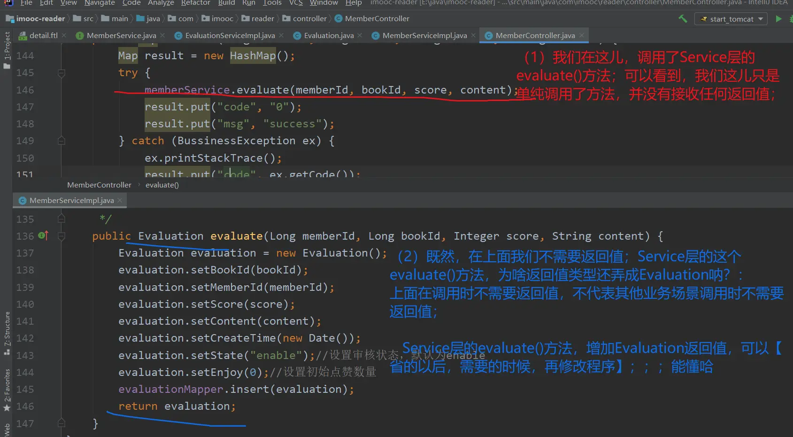Close the detail.ftl editor tab
Image resolution: width=793 pixels, height=437 pixels.
[64, 35]
